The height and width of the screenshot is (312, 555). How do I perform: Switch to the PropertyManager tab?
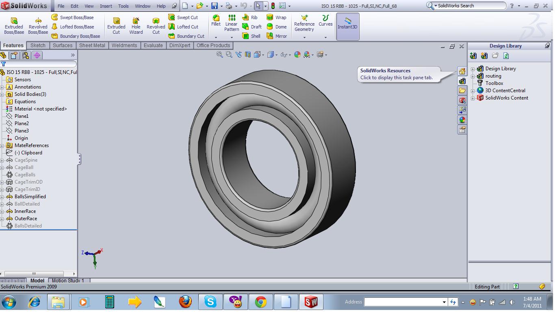[x=14, y=55]
